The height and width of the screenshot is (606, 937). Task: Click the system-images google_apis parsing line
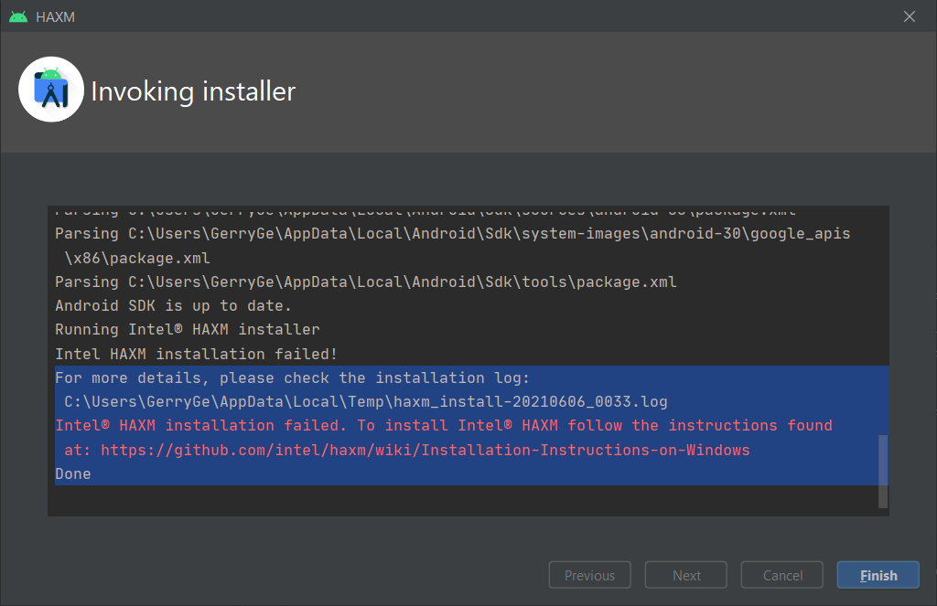[452, 233]
